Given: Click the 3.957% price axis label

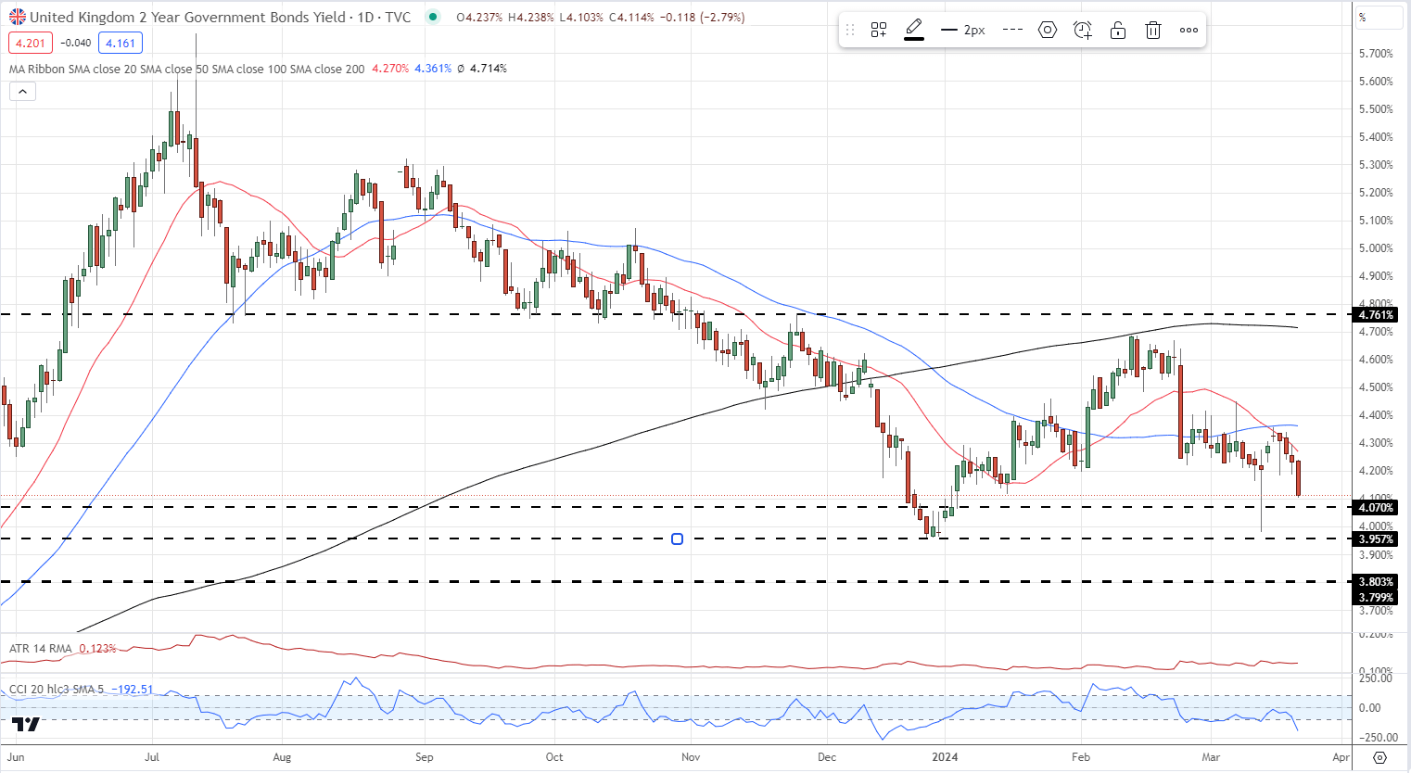Looking at the screenshot, I should coord(1376,539).
